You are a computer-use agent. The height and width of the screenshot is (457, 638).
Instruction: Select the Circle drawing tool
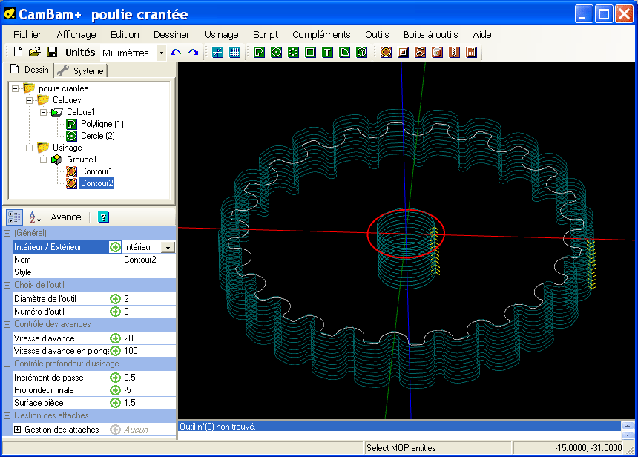tap(276, 52)
